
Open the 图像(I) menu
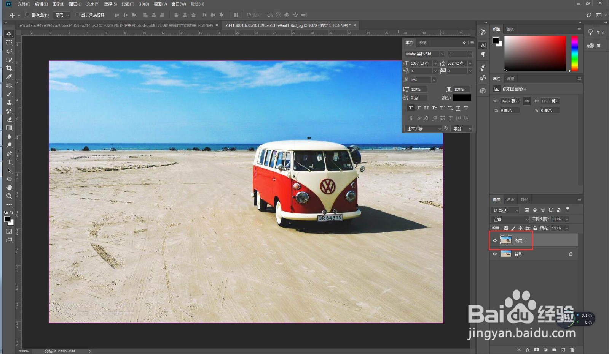[x=58, y=4]
